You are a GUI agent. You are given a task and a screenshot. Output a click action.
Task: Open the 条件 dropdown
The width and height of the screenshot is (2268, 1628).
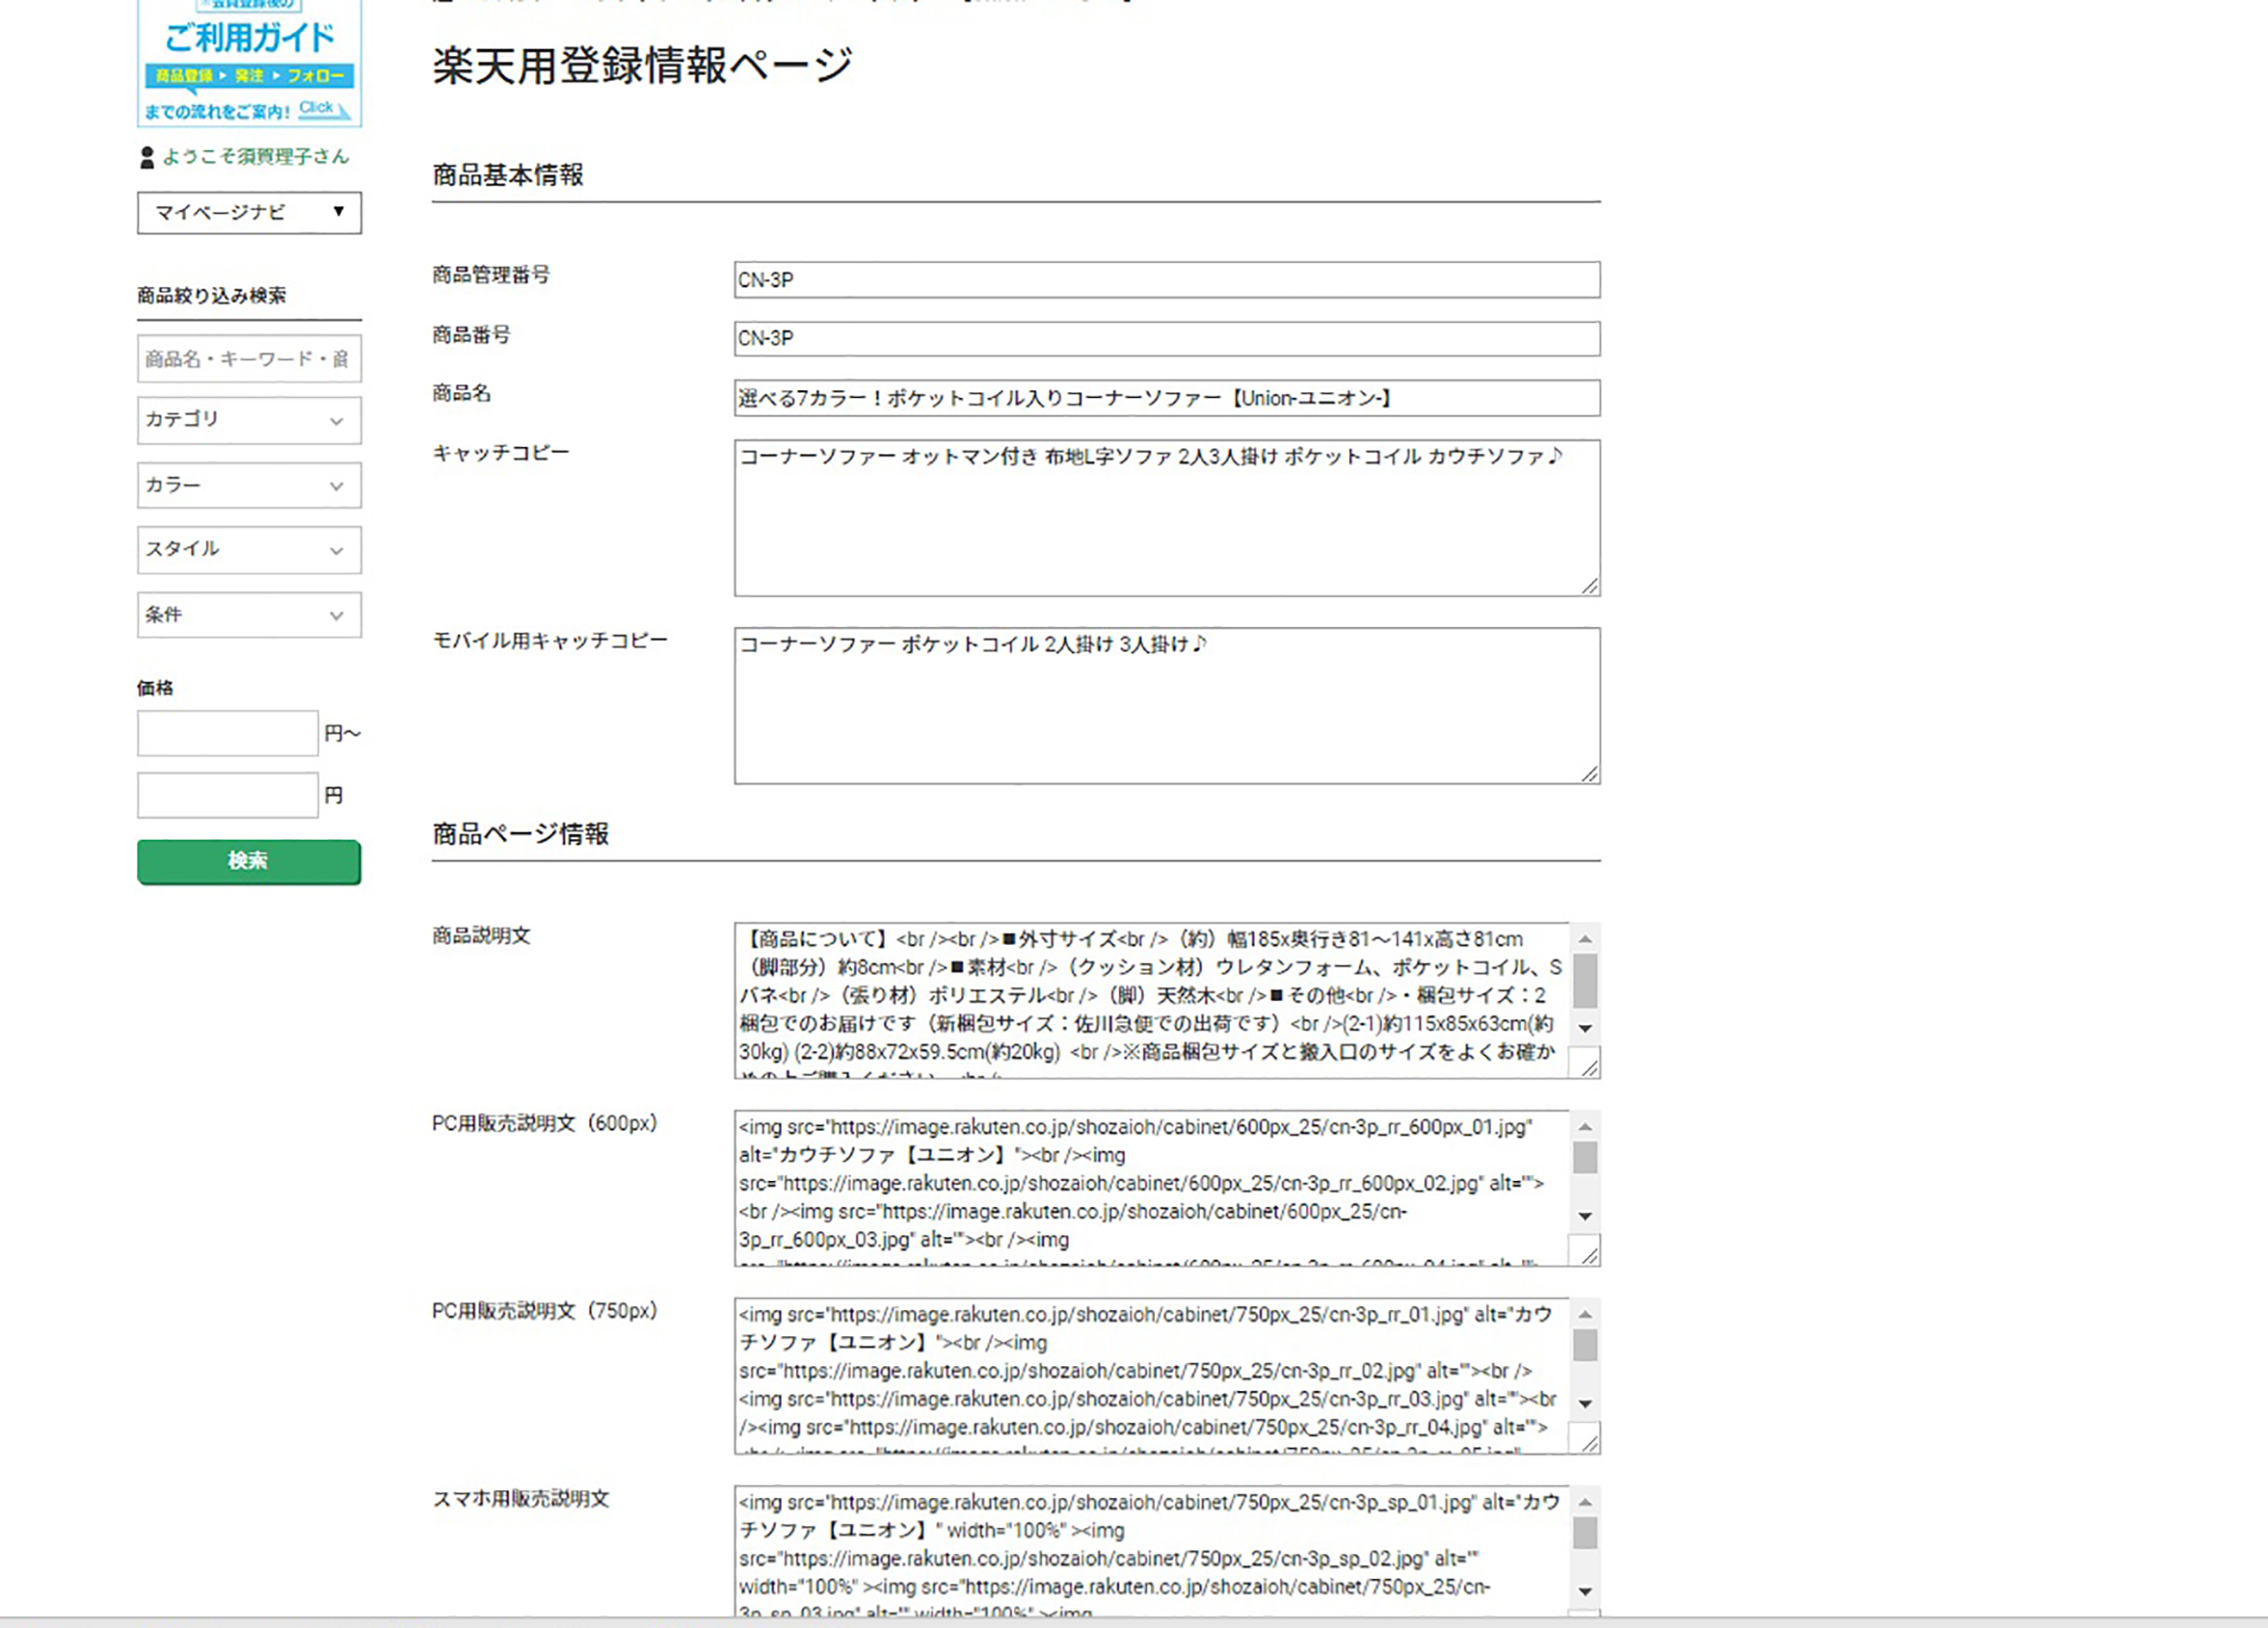pos(249,615)
